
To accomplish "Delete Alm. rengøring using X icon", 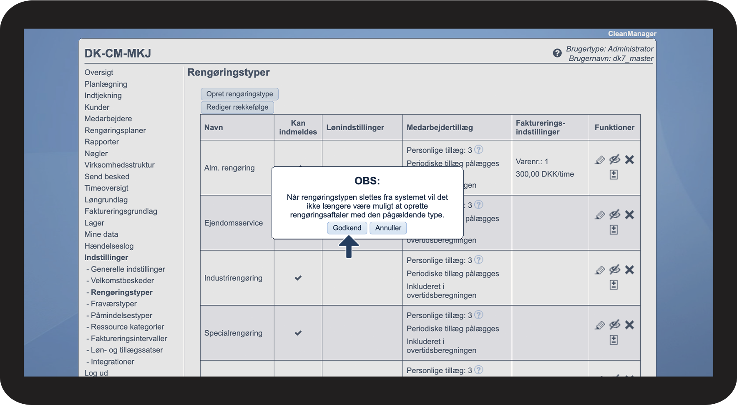I will pyautogui.click(x=629, y=160).
